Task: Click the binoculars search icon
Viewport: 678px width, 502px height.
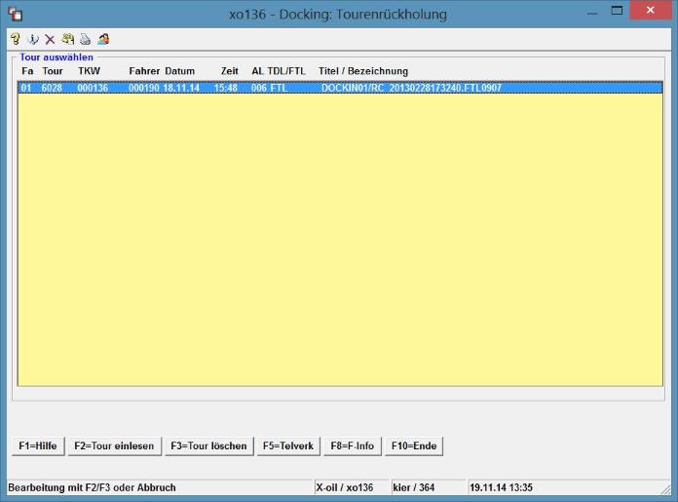Action: coord(68,39)
